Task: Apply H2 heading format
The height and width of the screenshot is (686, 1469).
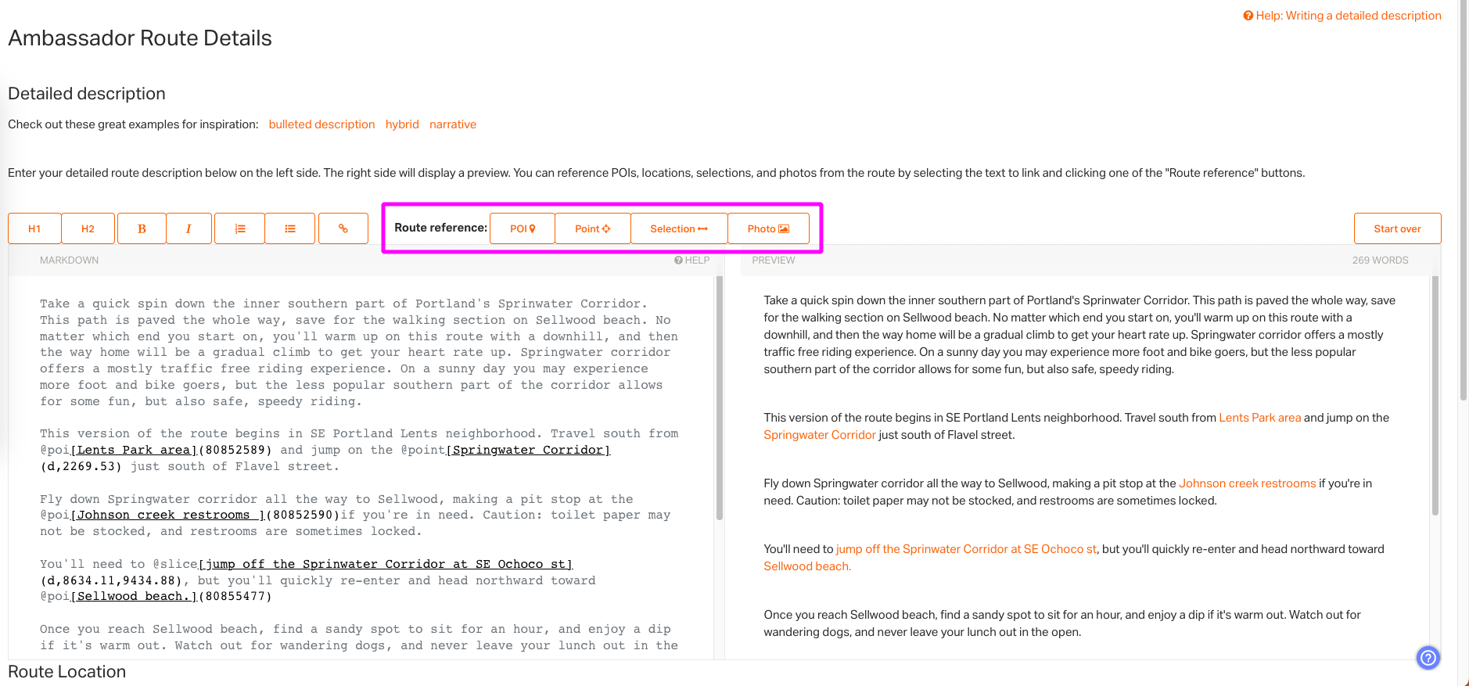Action: [88, 228]
